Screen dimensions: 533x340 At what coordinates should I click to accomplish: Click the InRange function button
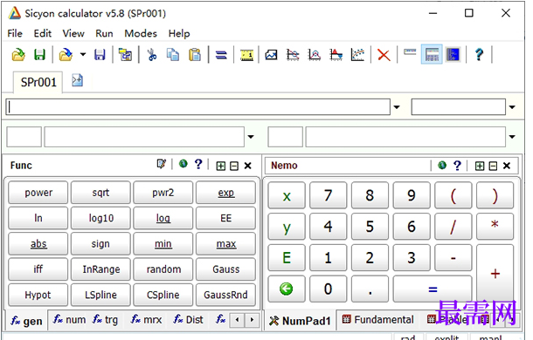tap(100, 269)
